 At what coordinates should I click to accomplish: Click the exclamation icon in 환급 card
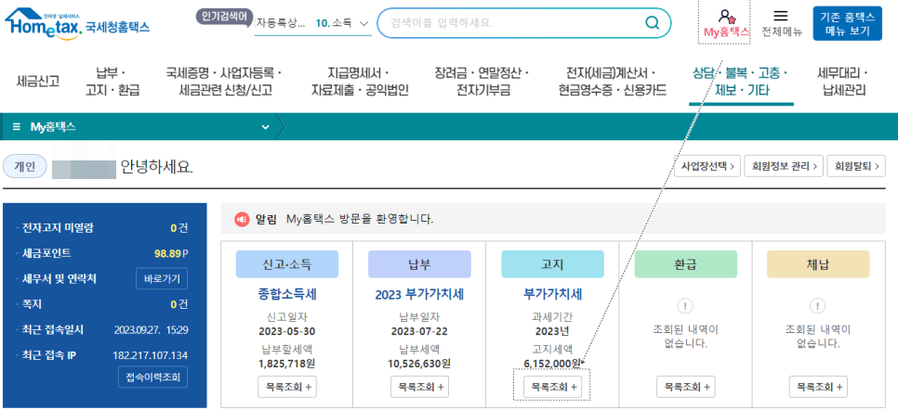685,306
